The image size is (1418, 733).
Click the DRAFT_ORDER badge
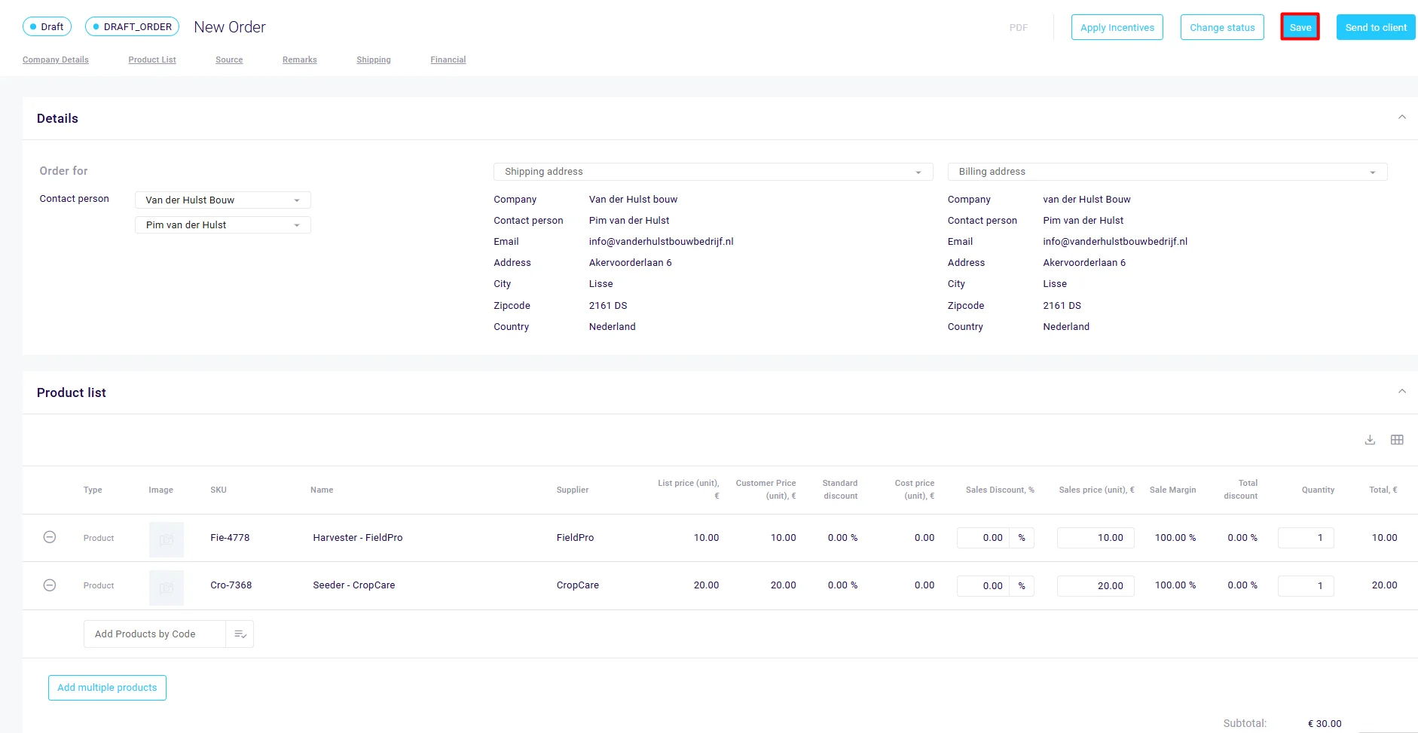pos(132,26)
